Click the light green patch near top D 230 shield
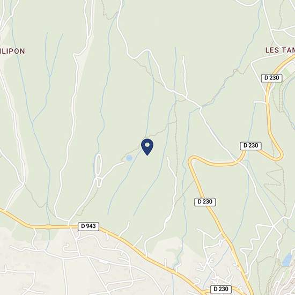The image size is (295, 295). (x=287, y=72)
